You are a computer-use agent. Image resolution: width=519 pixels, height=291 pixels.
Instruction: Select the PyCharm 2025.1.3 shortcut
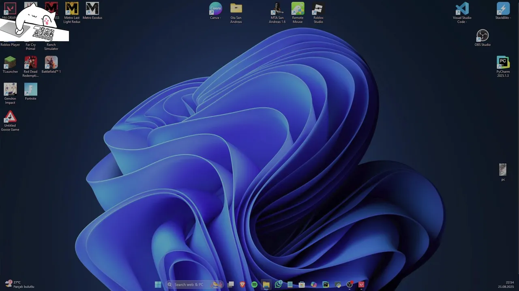(x=503, y=67)
